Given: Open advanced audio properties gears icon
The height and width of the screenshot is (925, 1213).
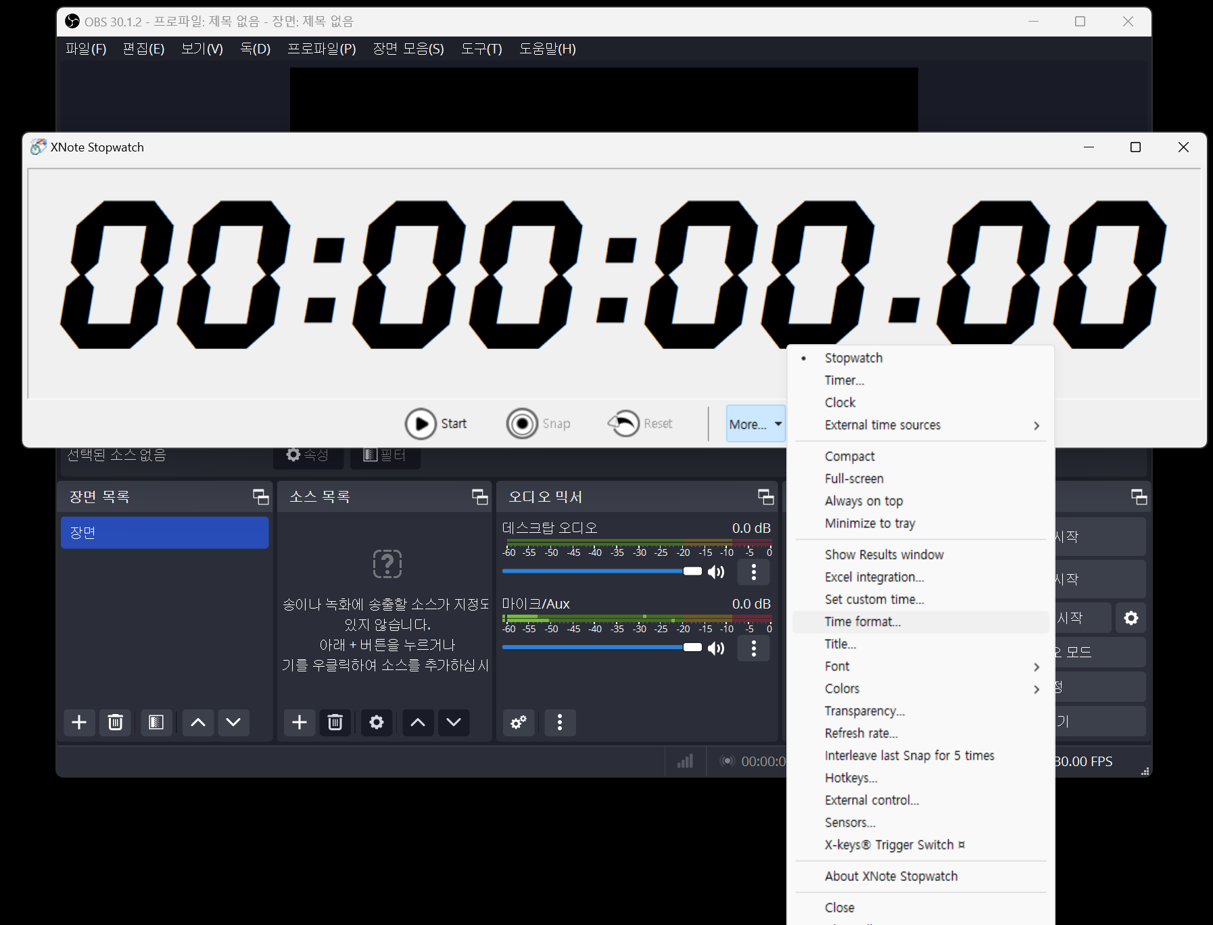Looking at the screenshot, I should tap(519, 723).
